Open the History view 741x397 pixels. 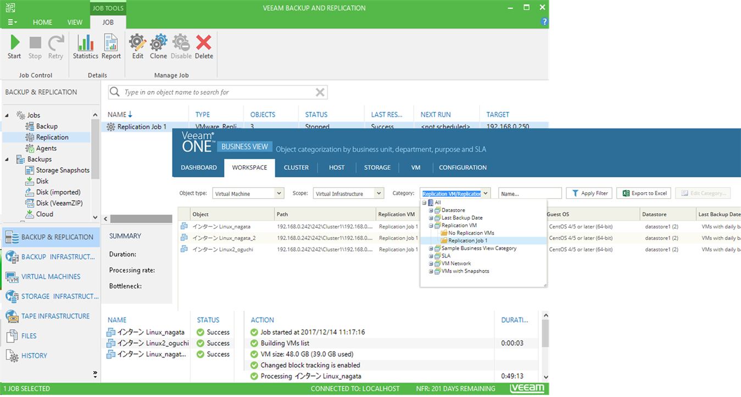[51, 356]
